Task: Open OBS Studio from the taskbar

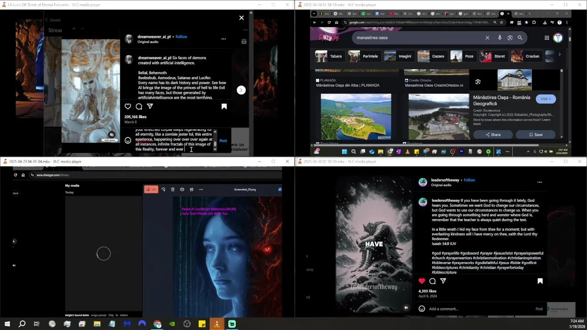Action: point(187,324)
